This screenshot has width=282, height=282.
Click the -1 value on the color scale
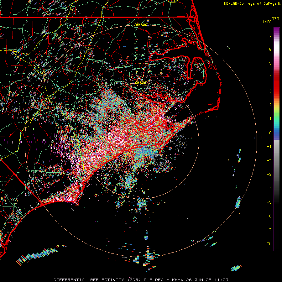pyautogui.click(x=269, y=147)
